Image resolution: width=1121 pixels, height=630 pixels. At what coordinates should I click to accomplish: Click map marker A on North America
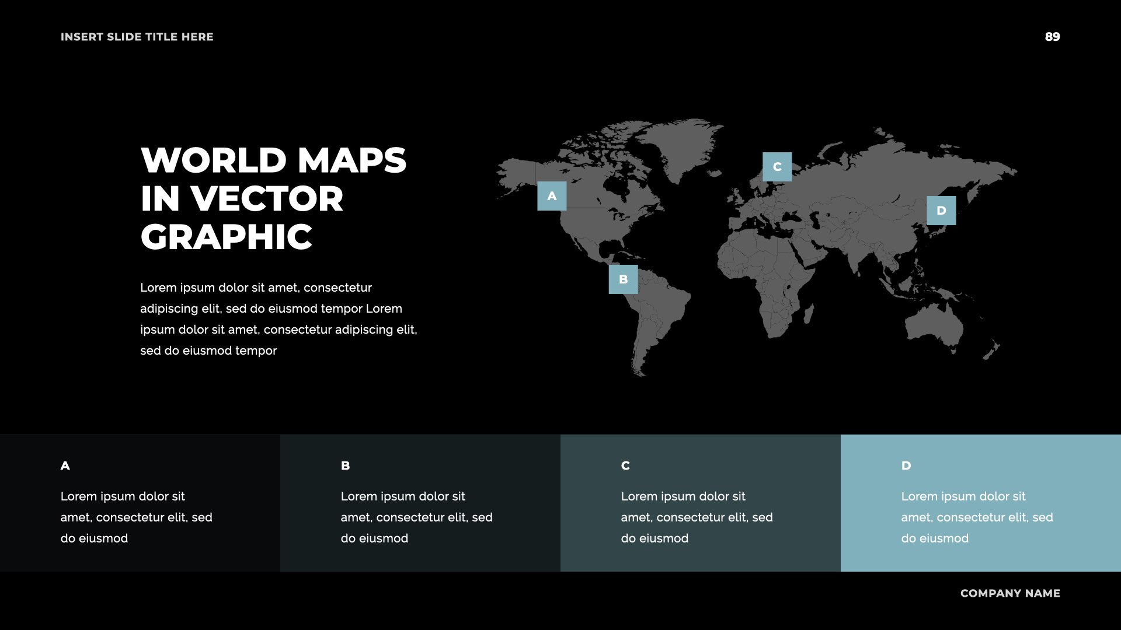pyautogui.click(x=552, y=196)
